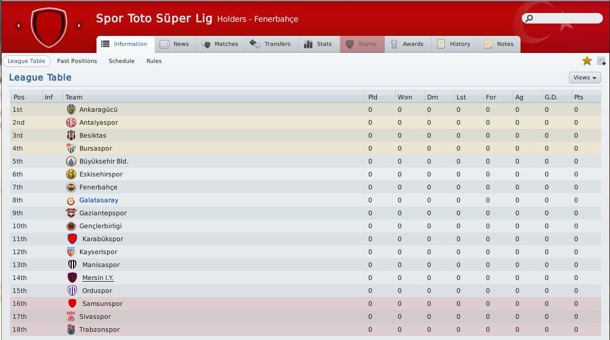Sort table by Pts column header
This screenshot has height=340, width=610.
pos(586,97)
